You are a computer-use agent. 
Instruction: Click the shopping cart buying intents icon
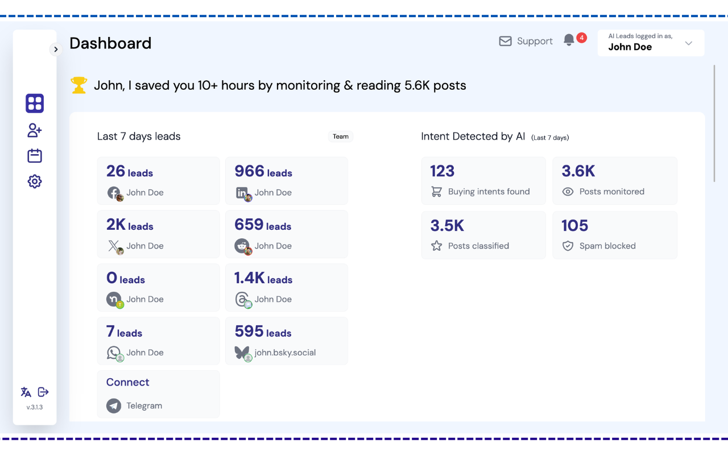tap(437, 192)
